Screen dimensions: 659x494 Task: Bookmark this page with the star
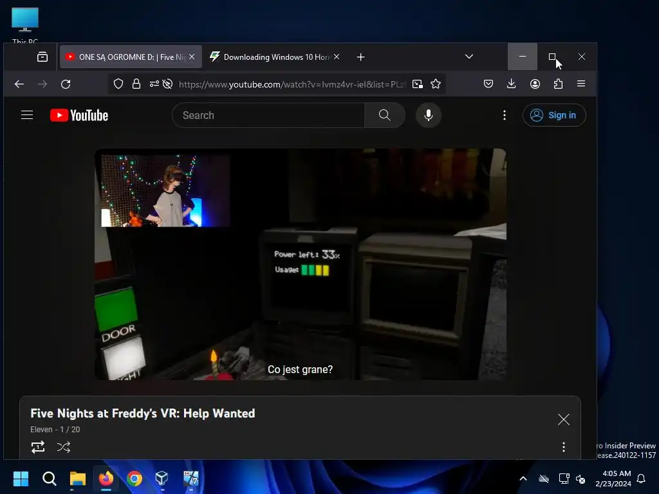(x=436, y=84)
